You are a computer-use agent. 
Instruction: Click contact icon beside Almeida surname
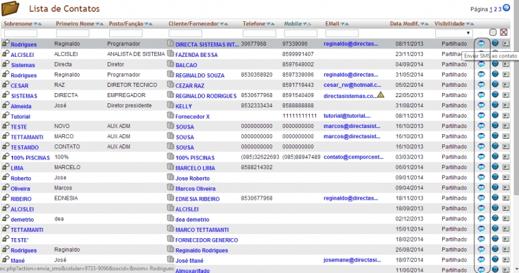[5, 105]
